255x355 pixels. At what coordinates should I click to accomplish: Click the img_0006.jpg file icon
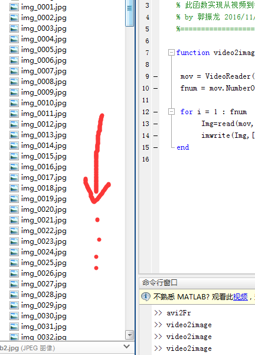(14, 60)
